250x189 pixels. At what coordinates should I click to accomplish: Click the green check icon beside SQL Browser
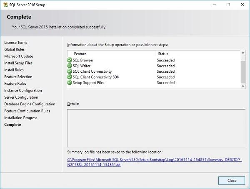[70, 60]
